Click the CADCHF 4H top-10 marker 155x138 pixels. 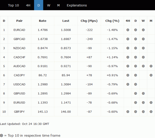128,57
